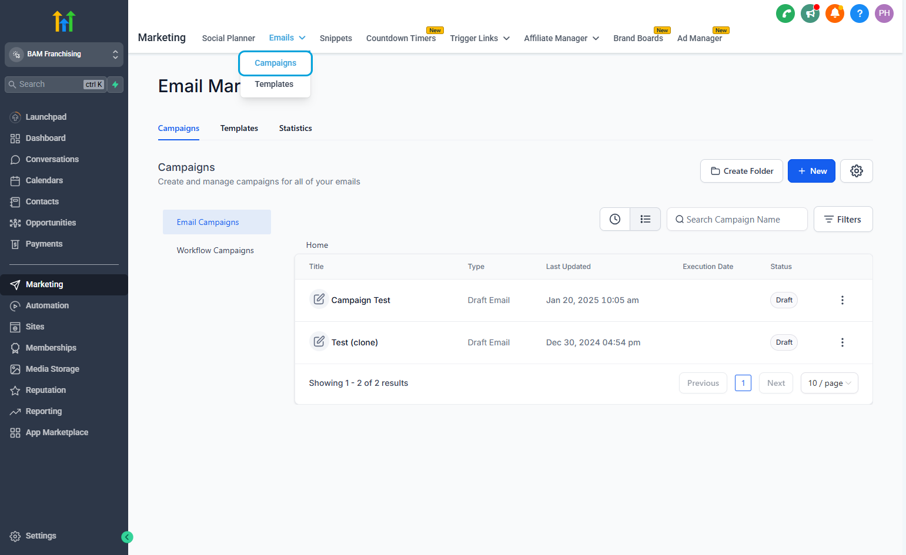Collapse the sidebar with green arrow button
The width and height of the screenshot is (906, 555).
(x=127, y=537)
